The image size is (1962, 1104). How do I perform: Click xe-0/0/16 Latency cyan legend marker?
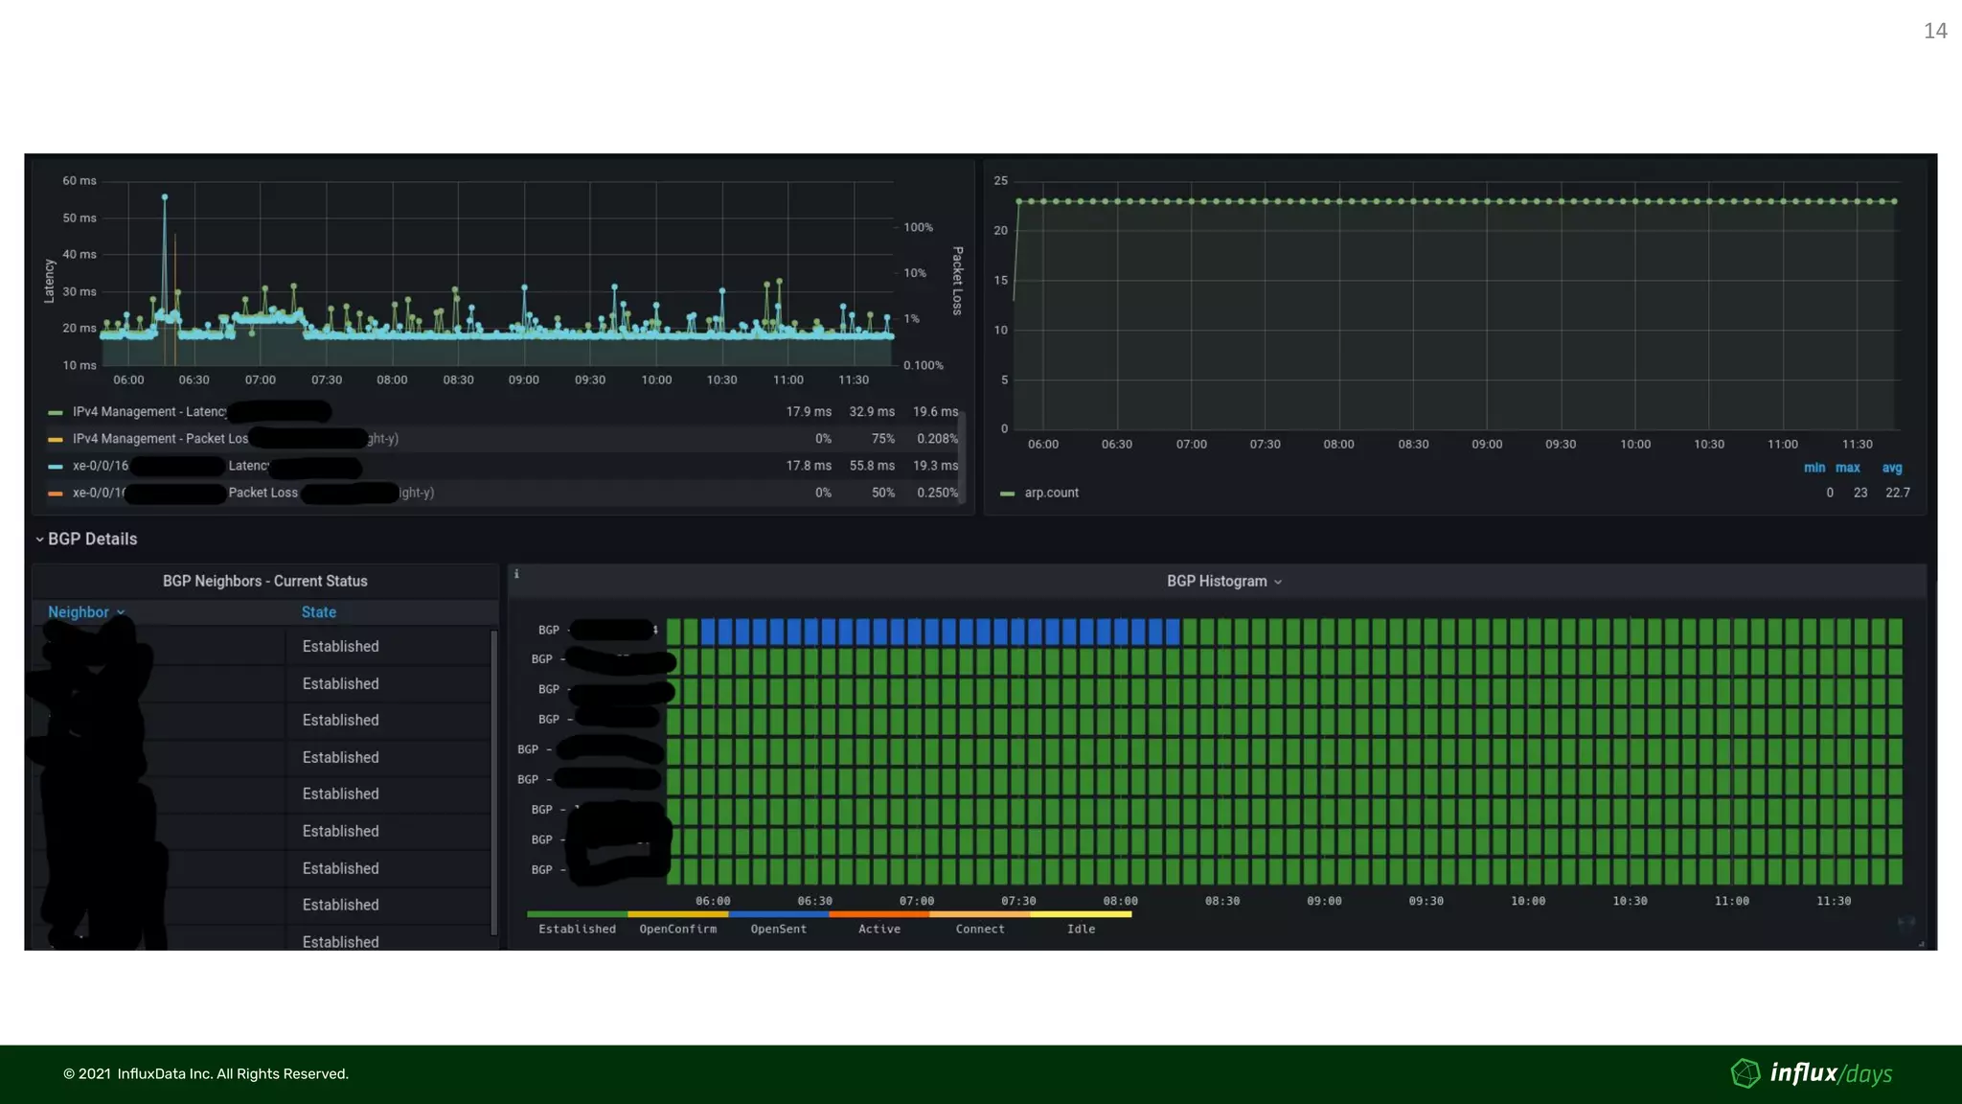point(56,467)
